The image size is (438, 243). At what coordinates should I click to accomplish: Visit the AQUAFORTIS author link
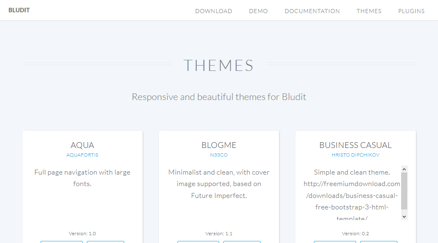[82, 155]
